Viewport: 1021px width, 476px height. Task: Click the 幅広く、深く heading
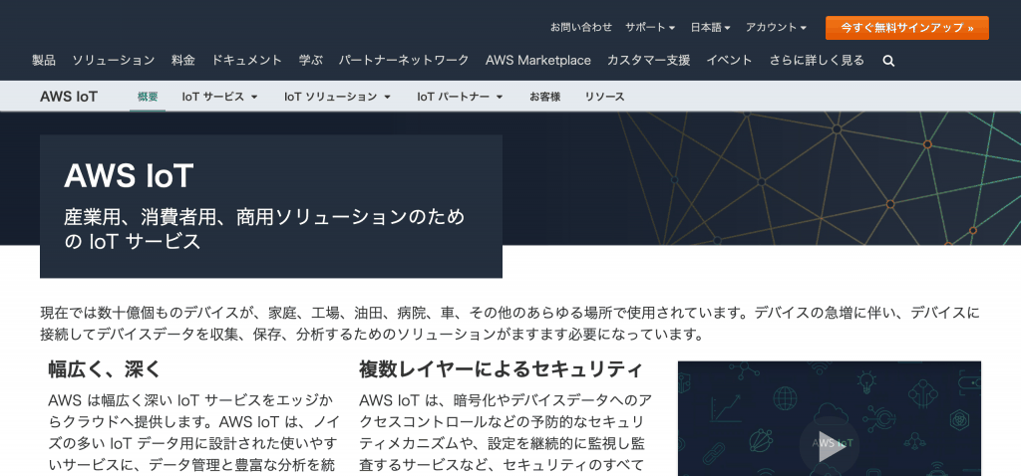pos(104,369)
